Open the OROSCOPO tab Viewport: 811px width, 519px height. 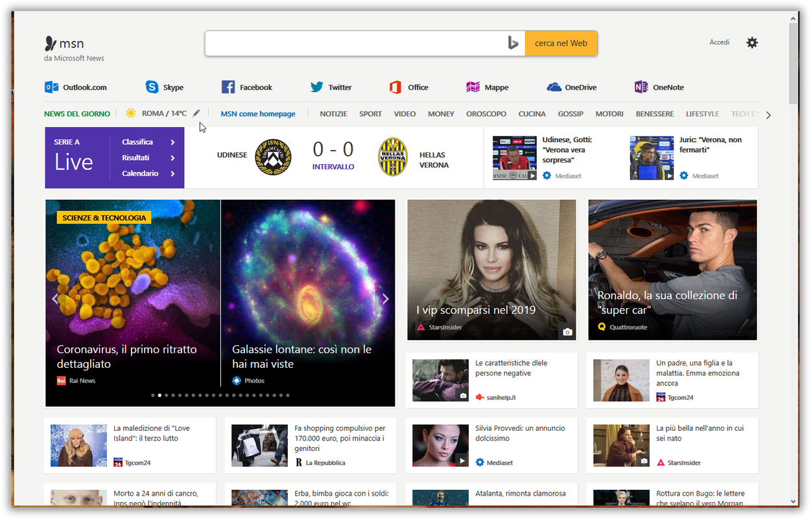[486, 114]
